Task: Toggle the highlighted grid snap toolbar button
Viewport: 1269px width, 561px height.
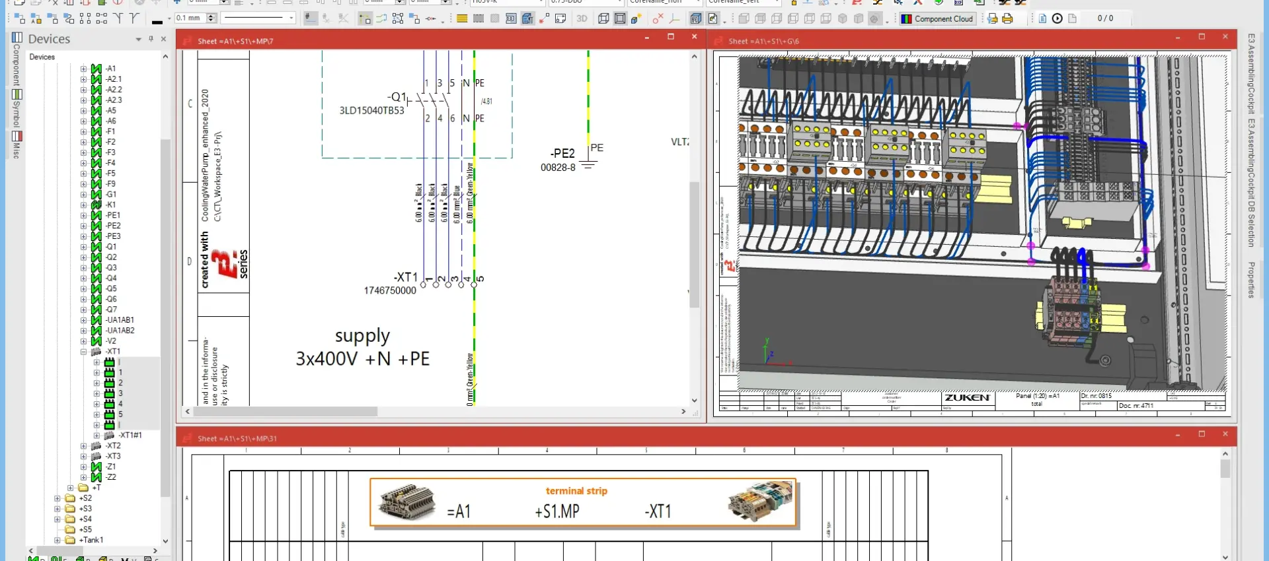Action: pyautogui.click(x=310, y=18)
